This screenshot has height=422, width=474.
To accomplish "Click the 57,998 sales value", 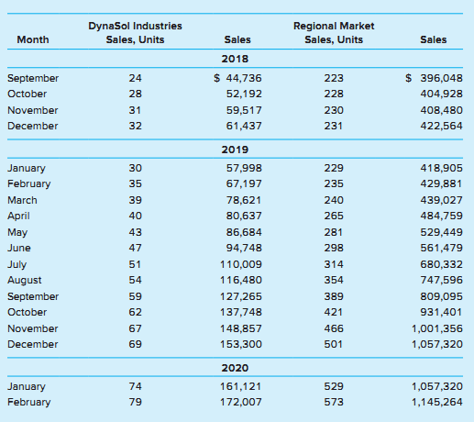I will tap(244, 168).
